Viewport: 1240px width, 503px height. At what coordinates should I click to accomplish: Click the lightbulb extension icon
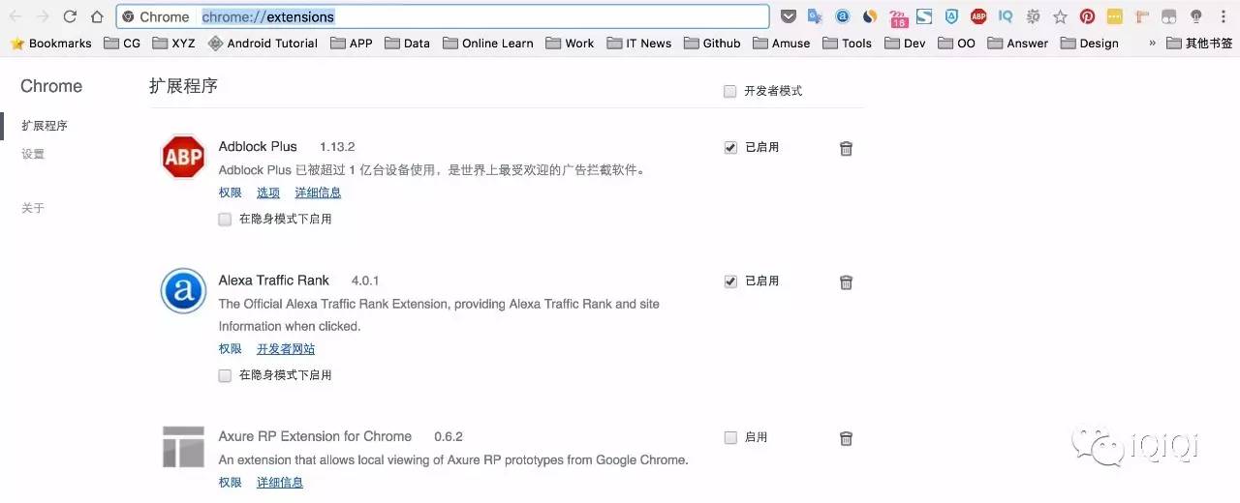click(1196, 16)
